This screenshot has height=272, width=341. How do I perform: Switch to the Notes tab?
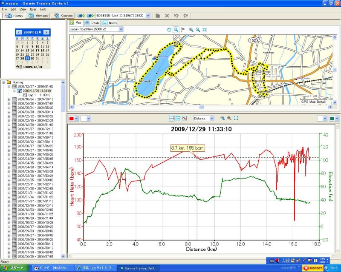[110, 23]
